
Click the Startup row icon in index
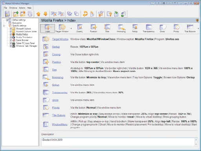[x=46, y=47]
